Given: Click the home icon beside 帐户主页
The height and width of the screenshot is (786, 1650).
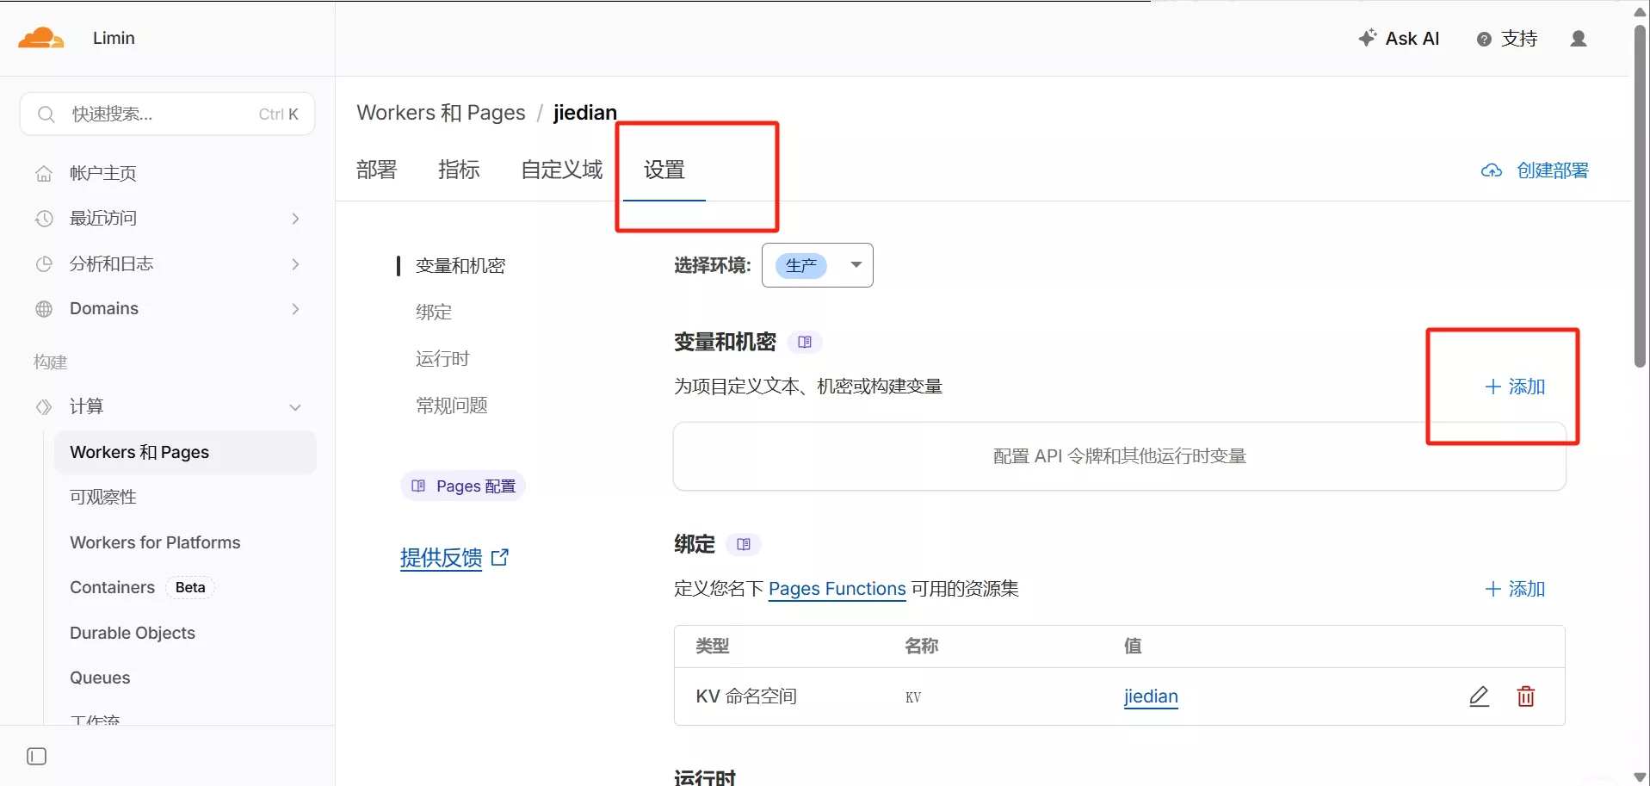Looking at the screenshot, I should point(44,174).
